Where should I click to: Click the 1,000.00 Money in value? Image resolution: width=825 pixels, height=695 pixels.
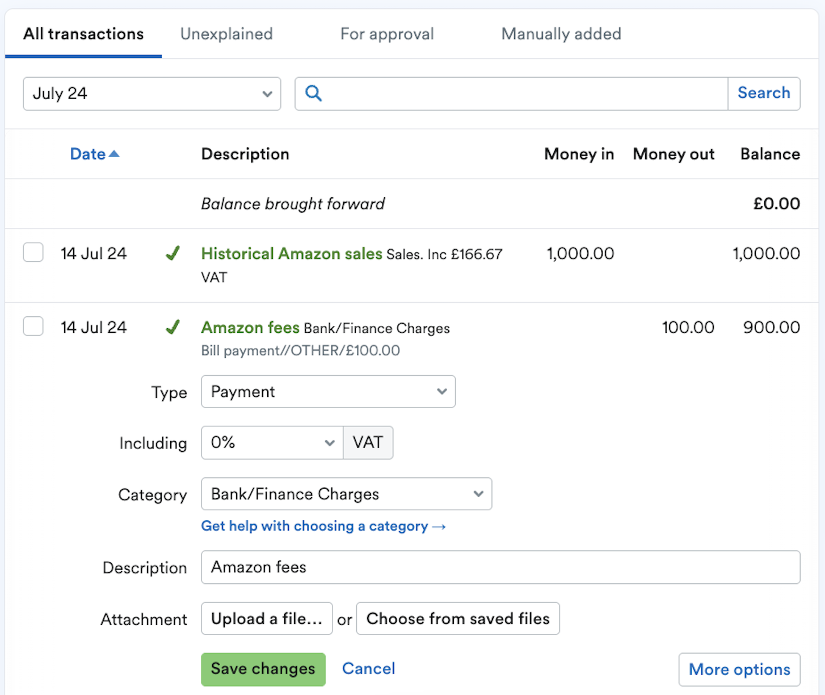[580, 253]
